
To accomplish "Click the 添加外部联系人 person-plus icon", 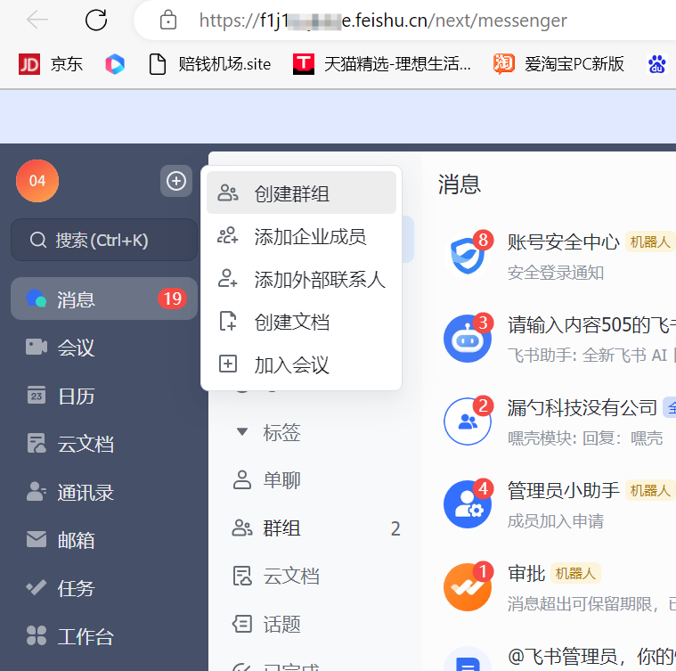I will [228, 278].
